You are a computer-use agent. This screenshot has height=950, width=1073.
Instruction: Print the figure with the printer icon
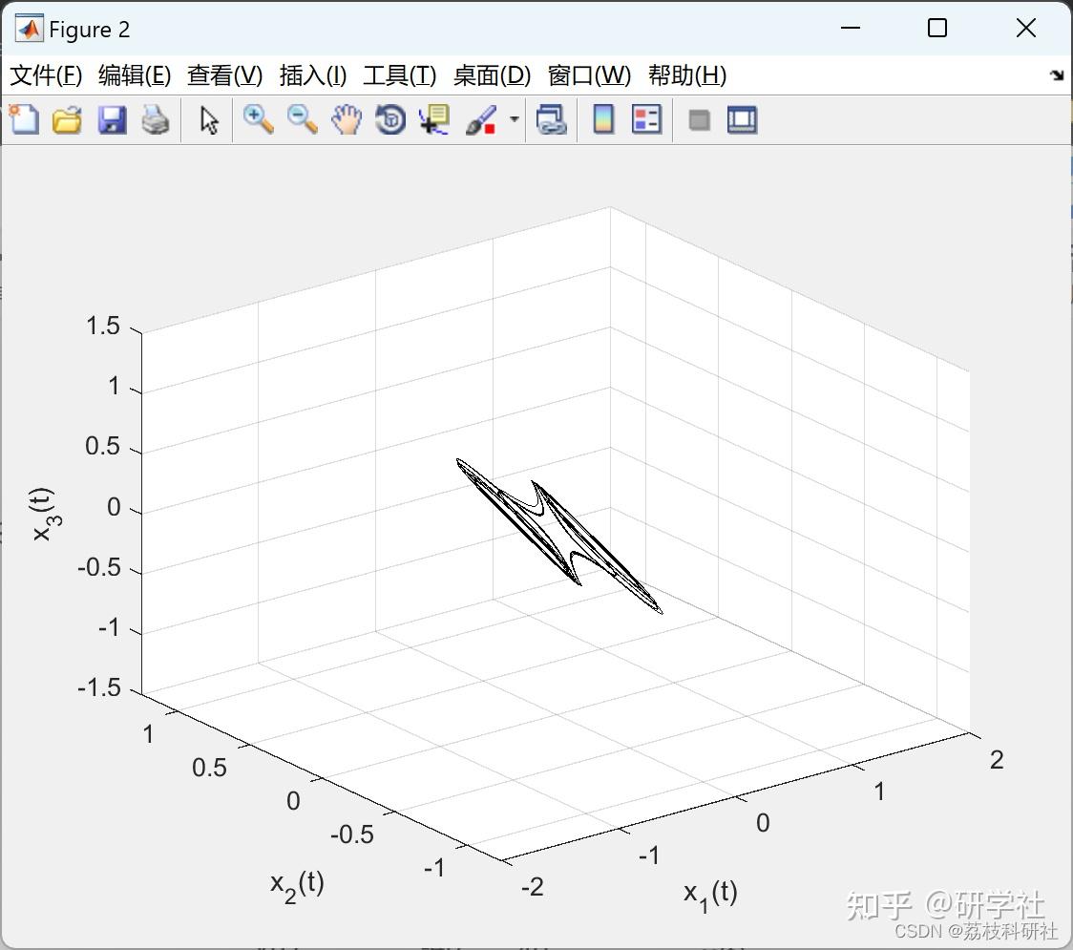click(x=156, y=119)
